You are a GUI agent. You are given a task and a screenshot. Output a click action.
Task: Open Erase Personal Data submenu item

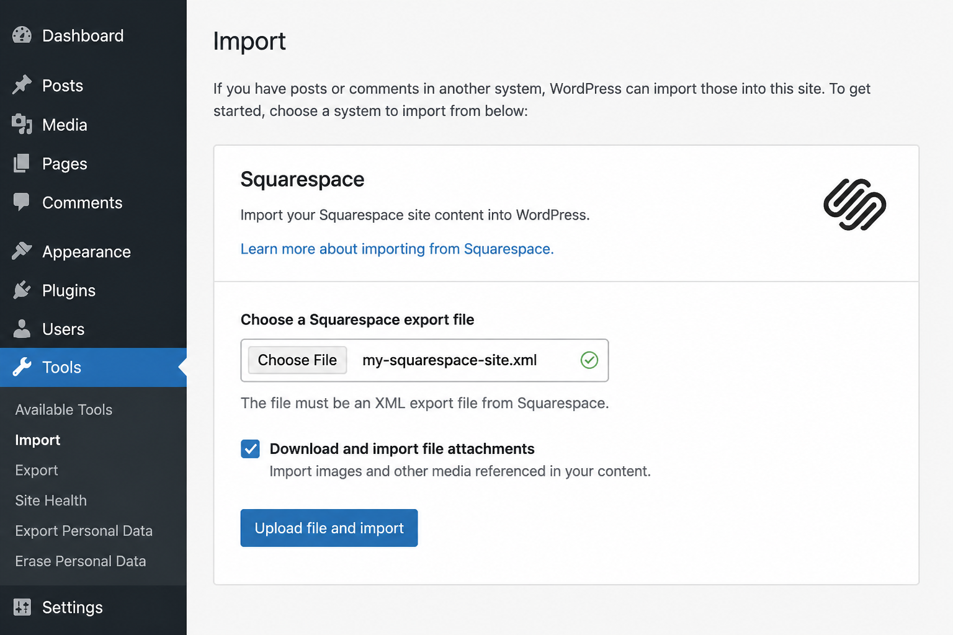[x=81, y=561]
